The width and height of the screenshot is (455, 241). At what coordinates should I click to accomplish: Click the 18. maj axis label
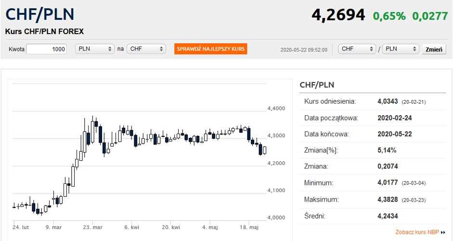tap(249, 228)
